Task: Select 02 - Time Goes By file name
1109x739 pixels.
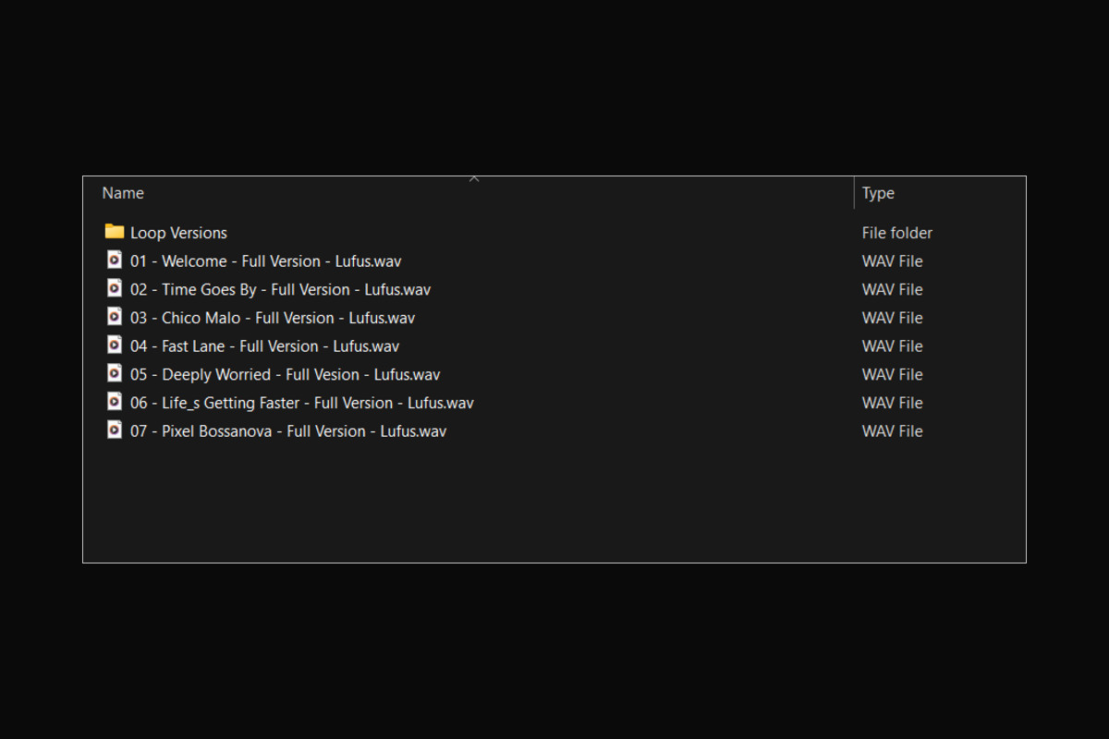Action: pos(280,290)
